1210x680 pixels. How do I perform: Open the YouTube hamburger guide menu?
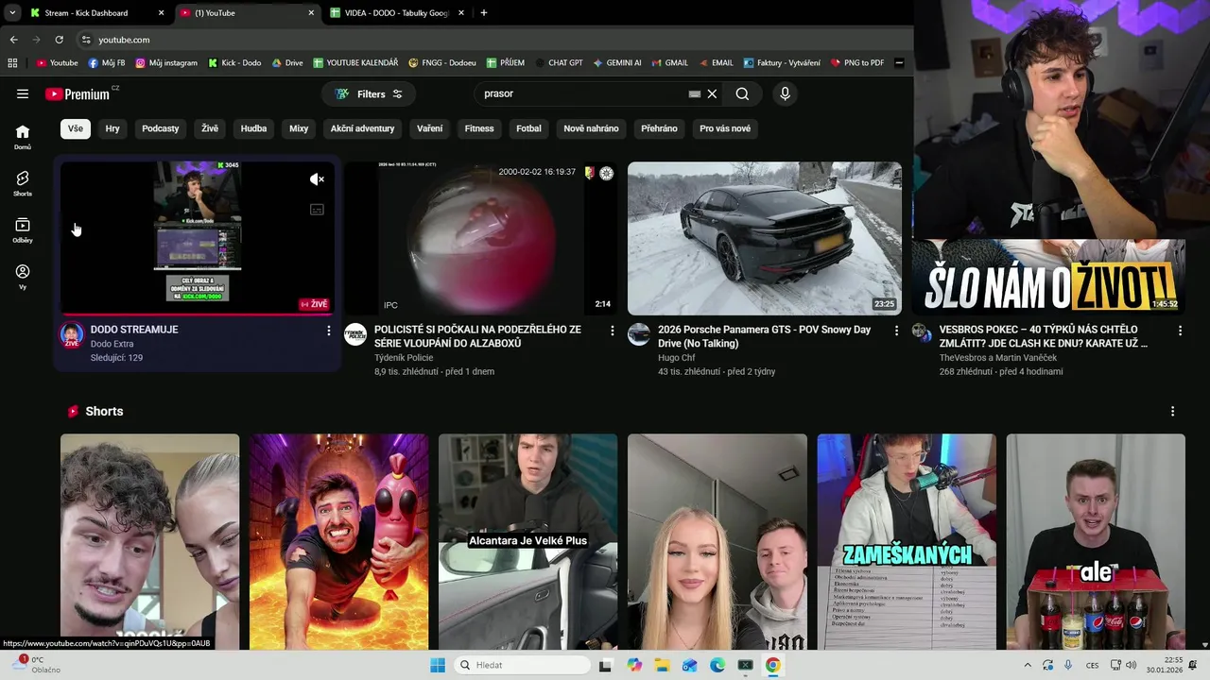pos(23,93)
